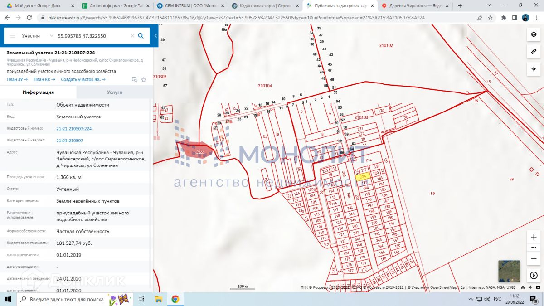
Task: Reset map orientation with compass button
Action: pyautogui.click(x=534, y=275)
